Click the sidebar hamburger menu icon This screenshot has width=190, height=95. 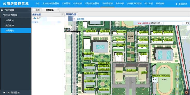tap(29, 10)
